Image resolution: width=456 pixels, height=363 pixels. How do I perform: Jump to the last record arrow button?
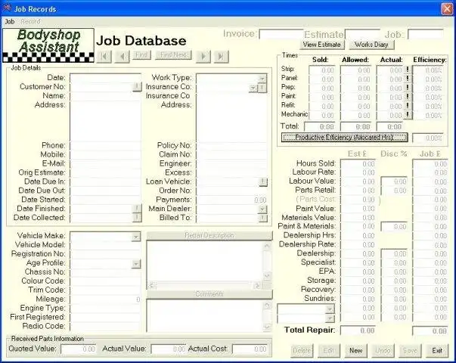point(222,56)
